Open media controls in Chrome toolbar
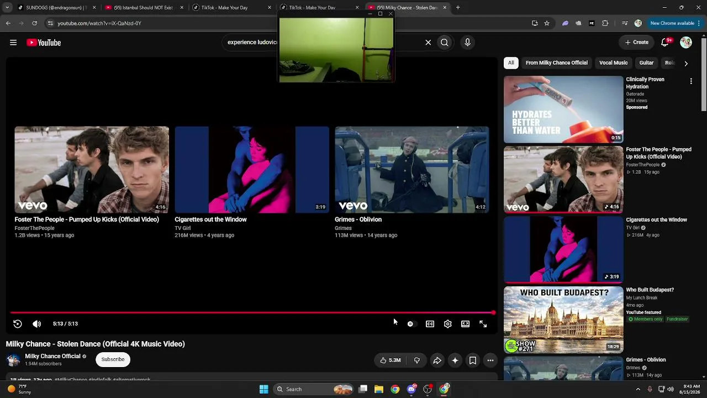This screenshot has width=707, height=398. point(625,23)
